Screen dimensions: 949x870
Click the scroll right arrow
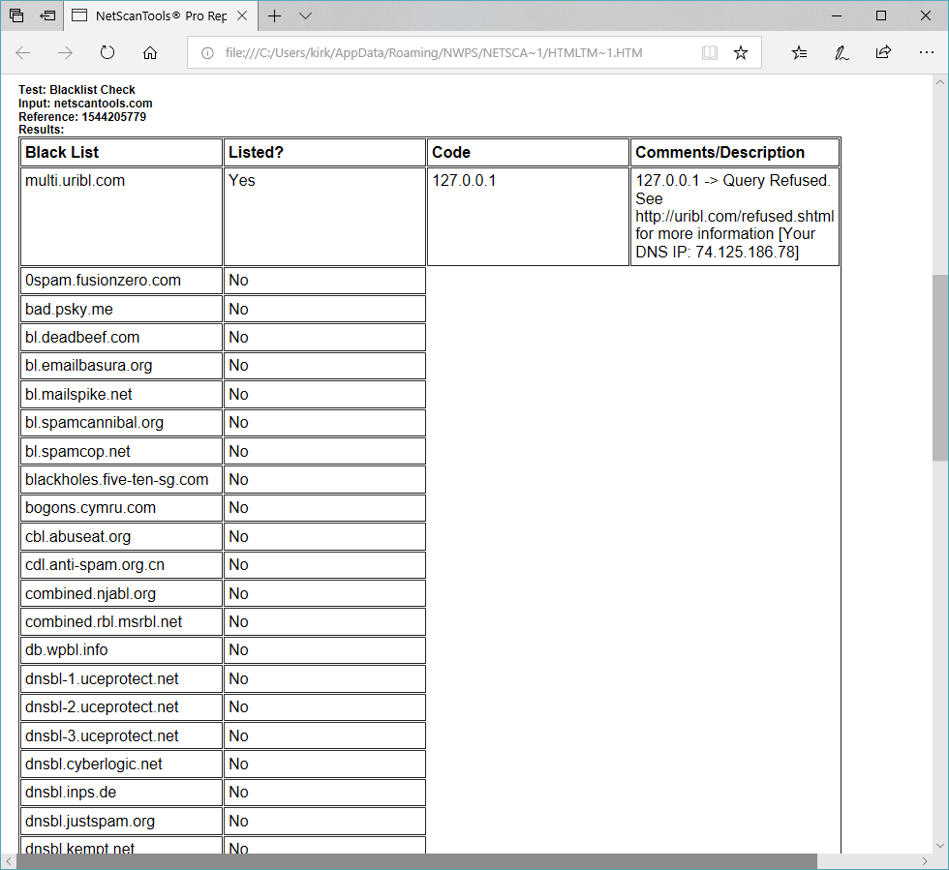pos(924,861)
